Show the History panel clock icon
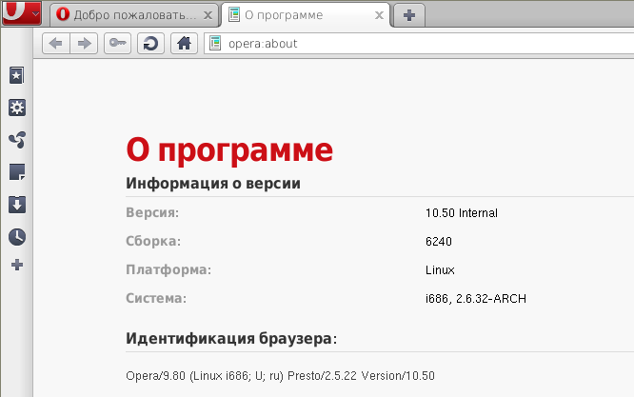The width and height of the screenshot is (634, 397). (x=16, y=236)
